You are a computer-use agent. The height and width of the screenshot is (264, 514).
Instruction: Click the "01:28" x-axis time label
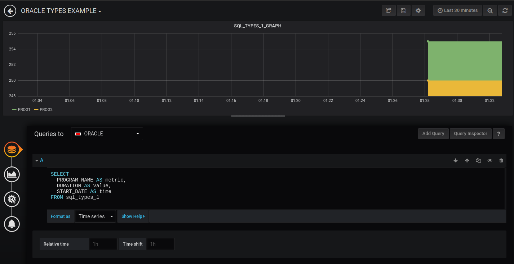coord(425,100)
